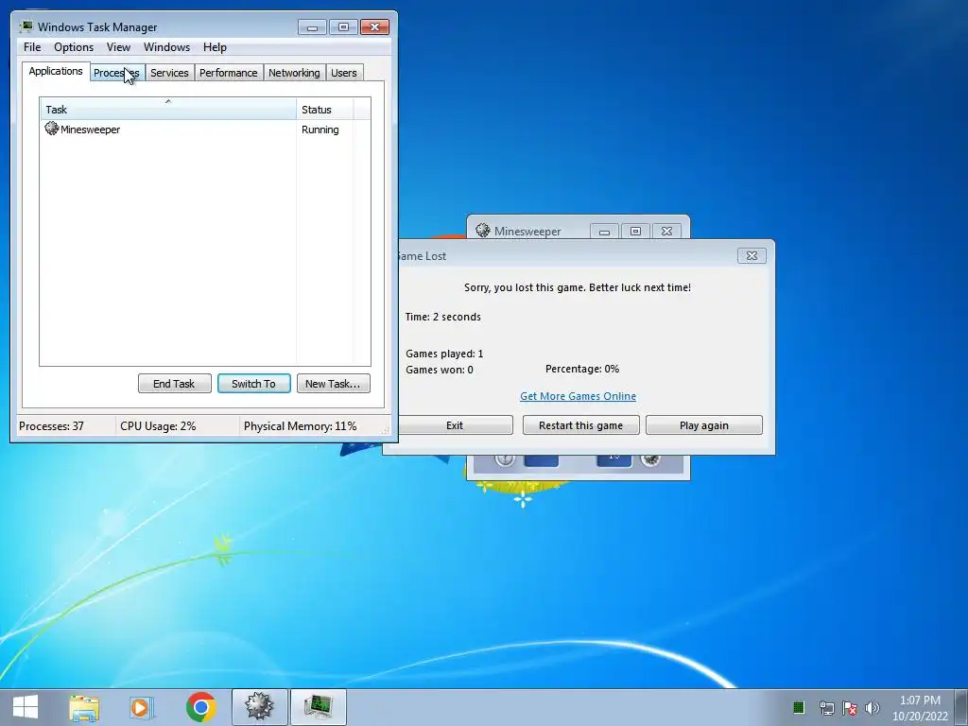Maximize the Windows Task Manager window
The height and width of the screenshot is (726, 968).
[343, 27]
